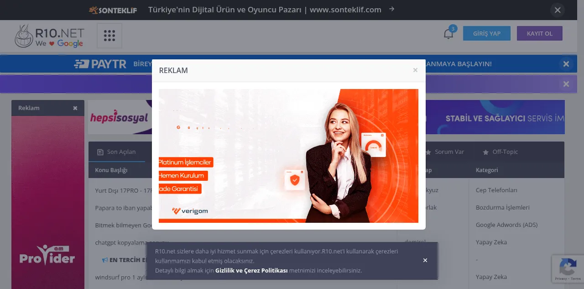Click the Kategori column header
Image resolution: width=584 pixels, height=289 pixels.
(487, 170)
